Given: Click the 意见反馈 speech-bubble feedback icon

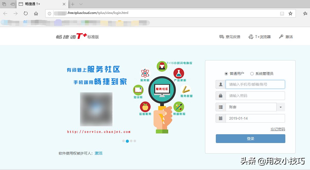Looking at the screenshot, I should coord(222,37).
